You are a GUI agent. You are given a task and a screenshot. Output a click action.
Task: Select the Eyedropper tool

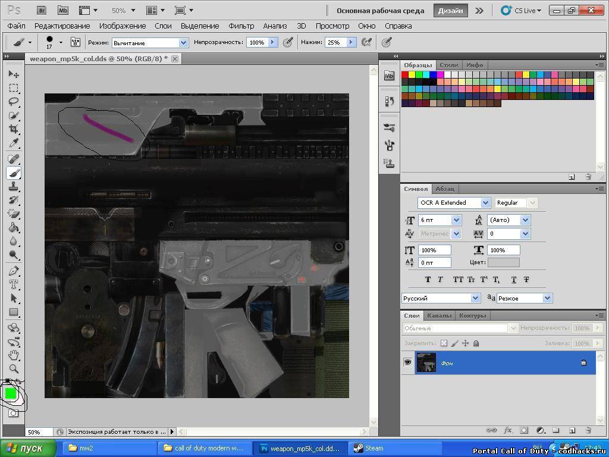[x=14, y=143]
